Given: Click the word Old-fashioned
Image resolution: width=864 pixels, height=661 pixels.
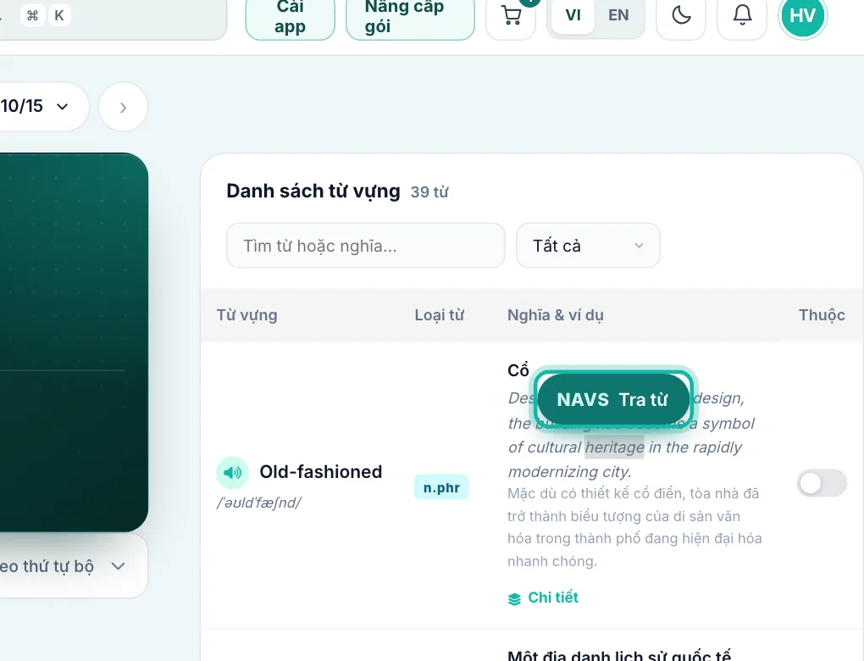Looking at the screenshot, I should (x=321, y=472).
